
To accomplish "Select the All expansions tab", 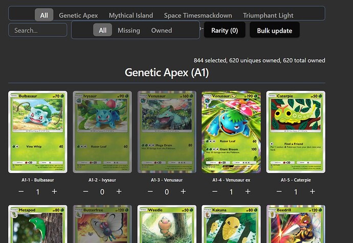I will (x=44, y=15).
